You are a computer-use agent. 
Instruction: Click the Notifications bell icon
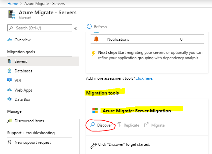click(96, 39)
